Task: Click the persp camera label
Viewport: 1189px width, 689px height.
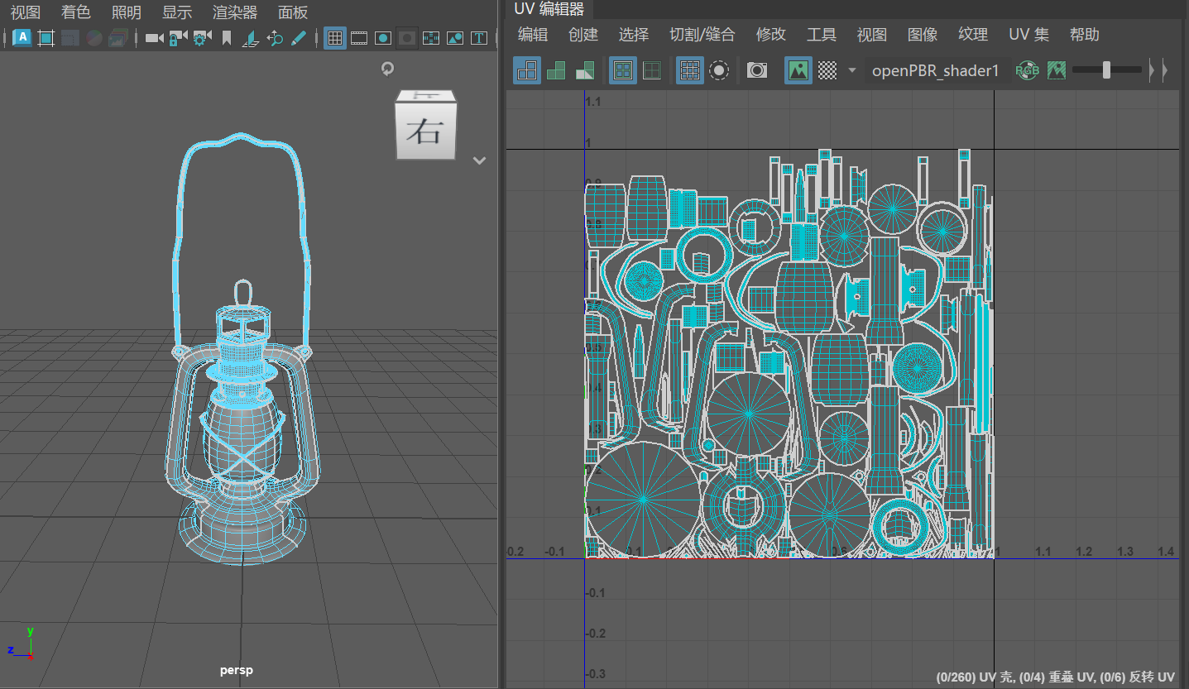Action: point(237,670)
